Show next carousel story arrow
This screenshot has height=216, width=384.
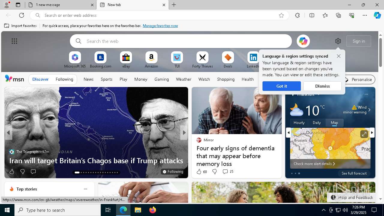(x=184, y=133)
